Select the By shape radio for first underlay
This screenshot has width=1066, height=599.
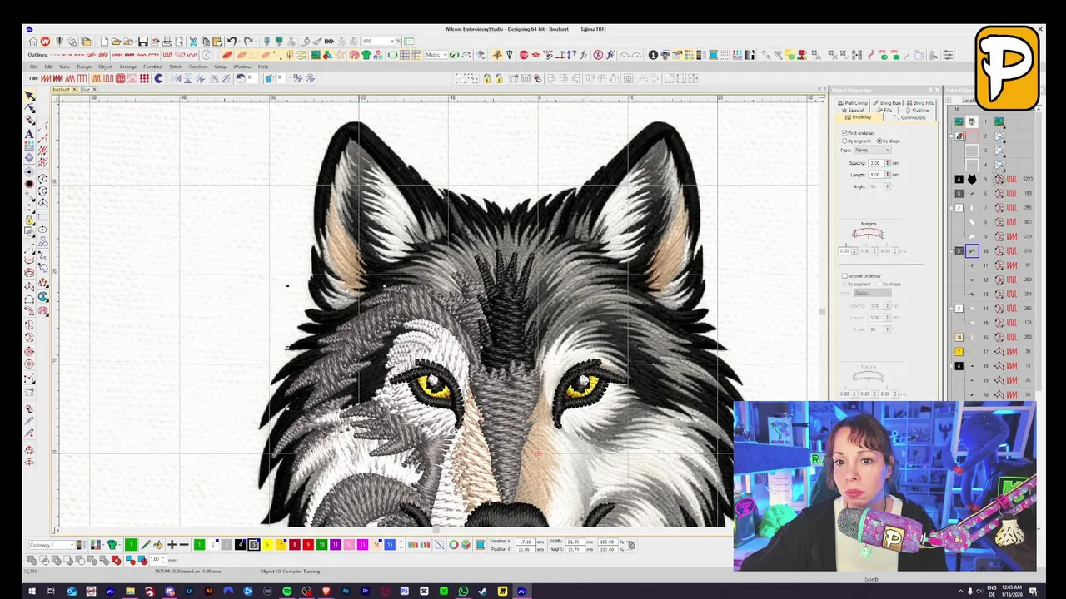click(x=879, y=141)
